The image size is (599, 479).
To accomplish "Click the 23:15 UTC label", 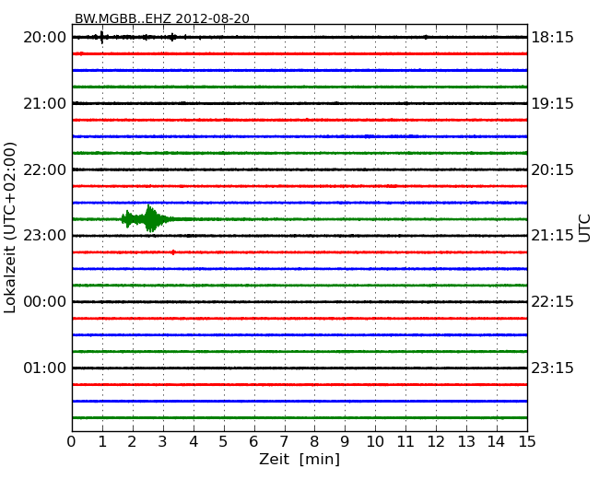I will pyautogui.click(x=552, y=368).
